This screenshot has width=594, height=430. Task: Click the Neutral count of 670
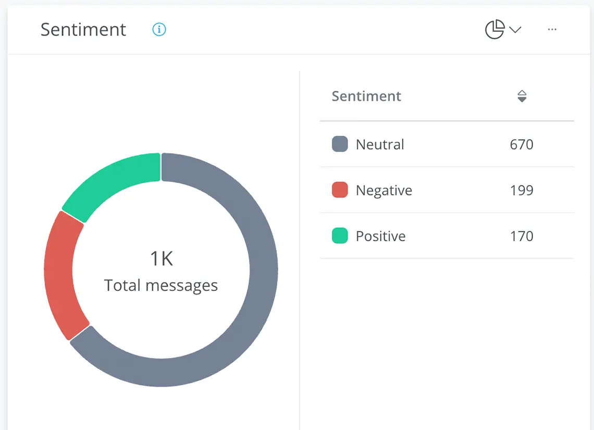pyautogui.click(x=522, y=144)
